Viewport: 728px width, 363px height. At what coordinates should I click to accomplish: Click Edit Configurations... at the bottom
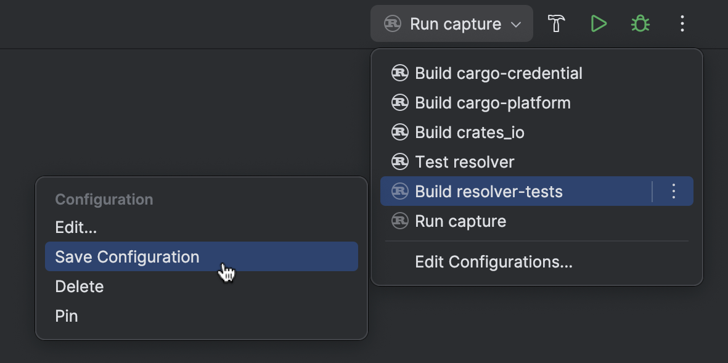[493, 261]
